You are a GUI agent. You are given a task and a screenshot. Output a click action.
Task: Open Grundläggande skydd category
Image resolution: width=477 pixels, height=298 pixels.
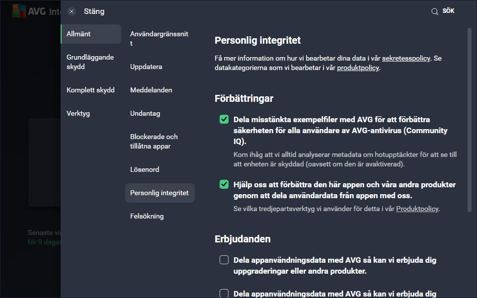[91, 62]
